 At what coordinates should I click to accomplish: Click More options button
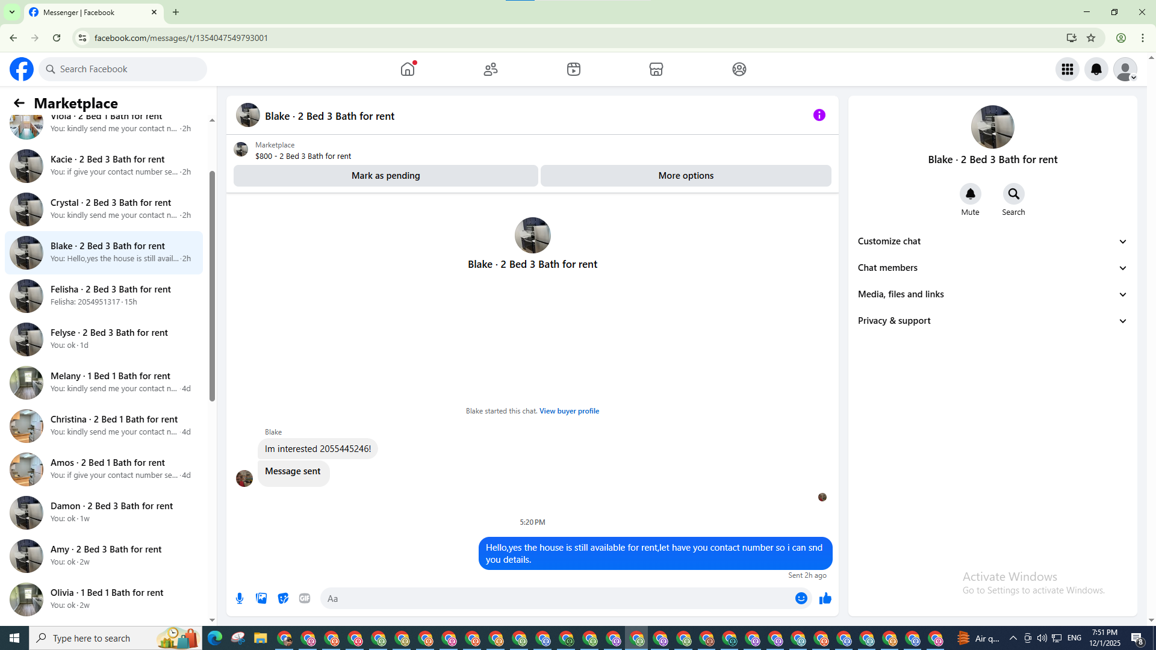click(686, 176)
